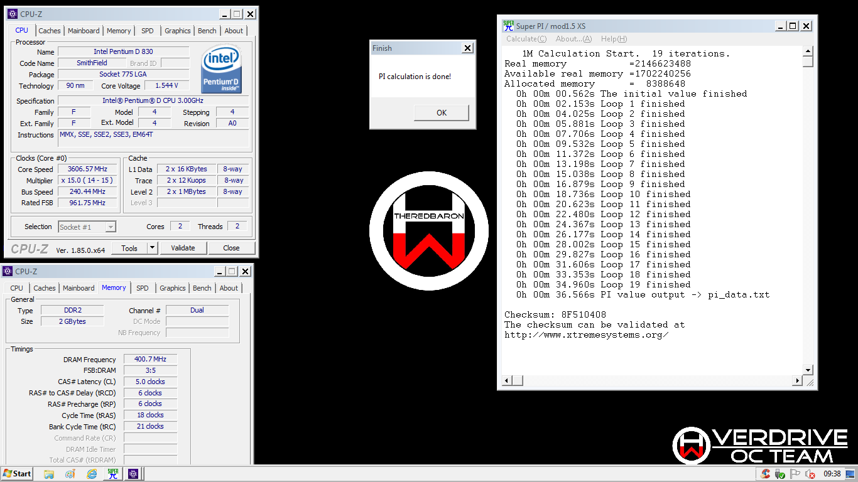Open CCleaner tray icon
858x482 pixels.
766,474
